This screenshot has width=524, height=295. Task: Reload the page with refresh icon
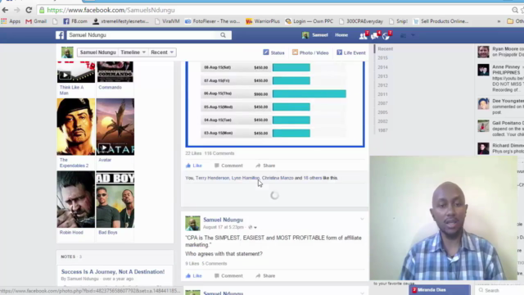tap(29, 10)
